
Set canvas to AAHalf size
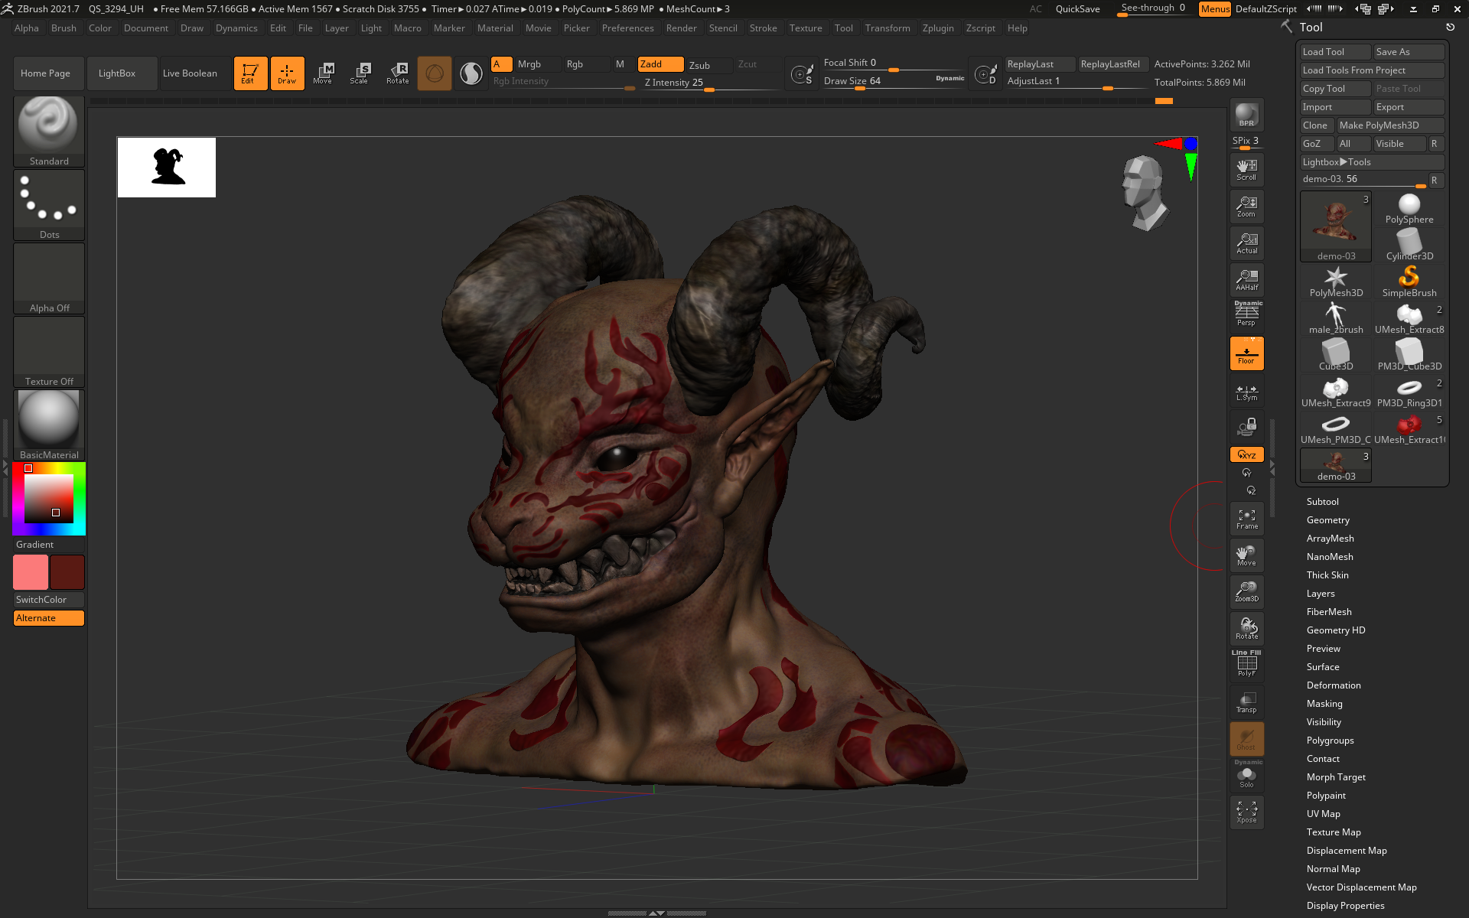[1246, 280]
